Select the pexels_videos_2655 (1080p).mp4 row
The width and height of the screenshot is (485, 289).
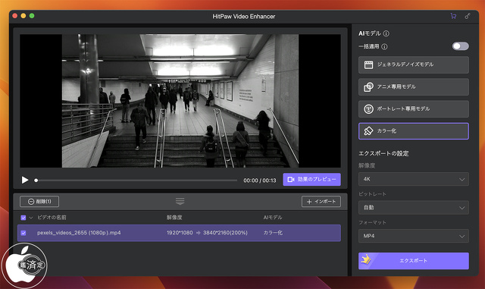tap(179, 233)
